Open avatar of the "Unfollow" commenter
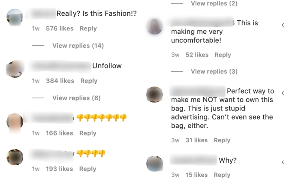The width and height of the screenshot is (284, 183). (x=15, y=70)
